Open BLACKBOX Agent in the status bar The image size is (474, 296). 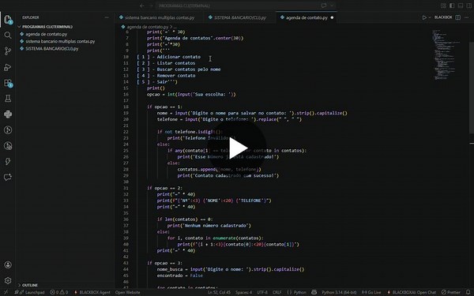pyautogui.click(x=92, y=292)
